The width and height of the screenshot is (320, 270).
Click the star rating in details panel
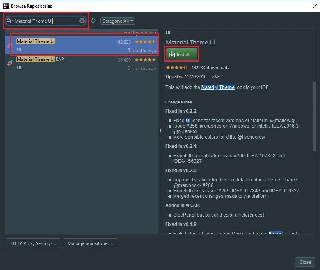coord(176,67)
